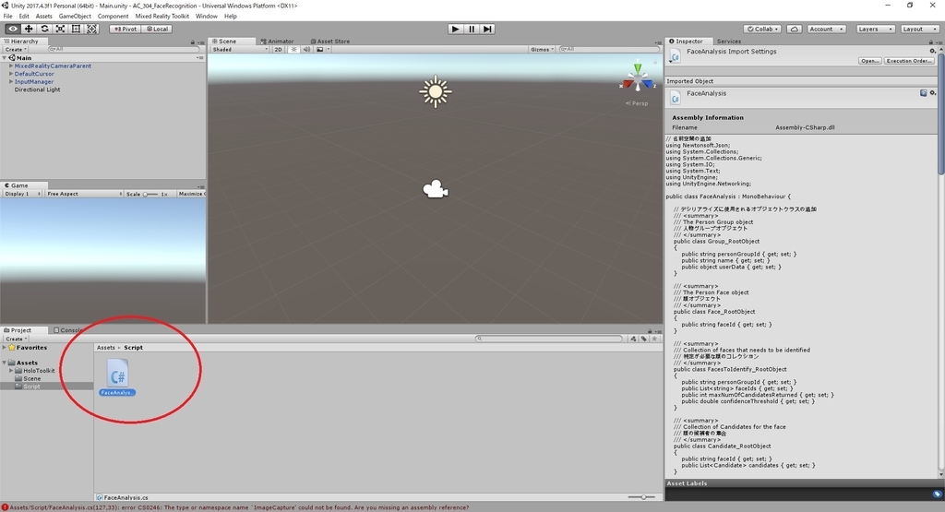This screenshot has height=512, width=945.
Task: Click the Open... button in Inspector
Action: (x=869, y=61)
